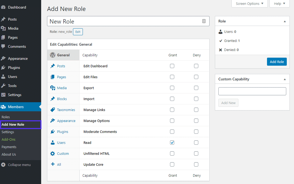
Task: Open the Help dropdown
Action: [x=279, y=4]
